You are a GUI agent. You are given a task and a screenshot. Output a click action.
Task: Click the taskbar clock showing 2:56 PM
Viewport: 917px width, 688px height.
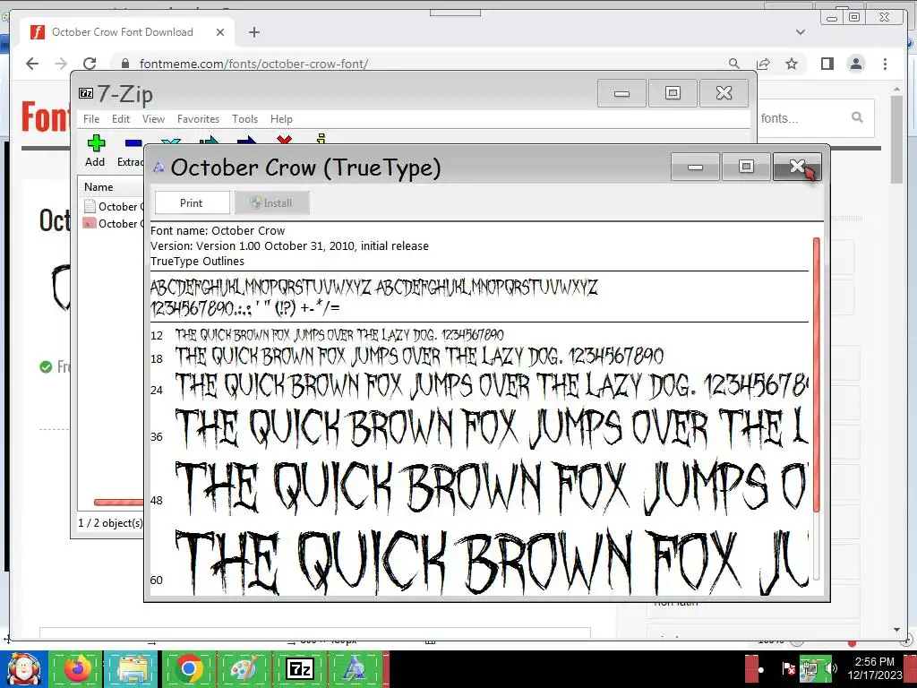point(874,668)
